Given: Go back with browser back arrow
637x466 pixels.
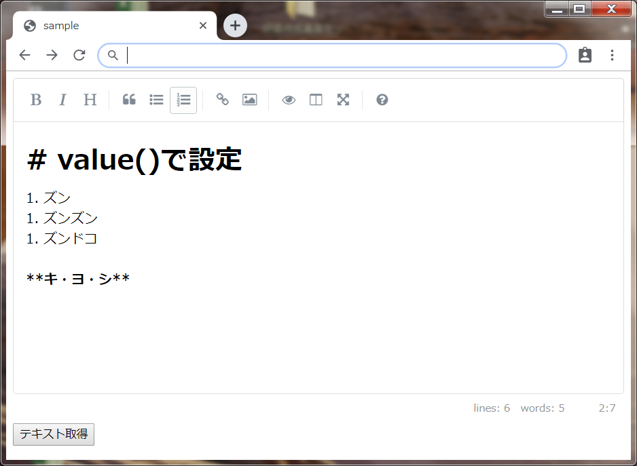Looking at the screenshot, I should click(24, 55).
